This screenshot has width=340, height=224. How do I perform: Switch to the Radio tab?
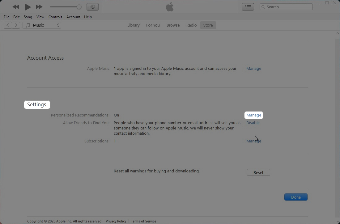[191, 25]
